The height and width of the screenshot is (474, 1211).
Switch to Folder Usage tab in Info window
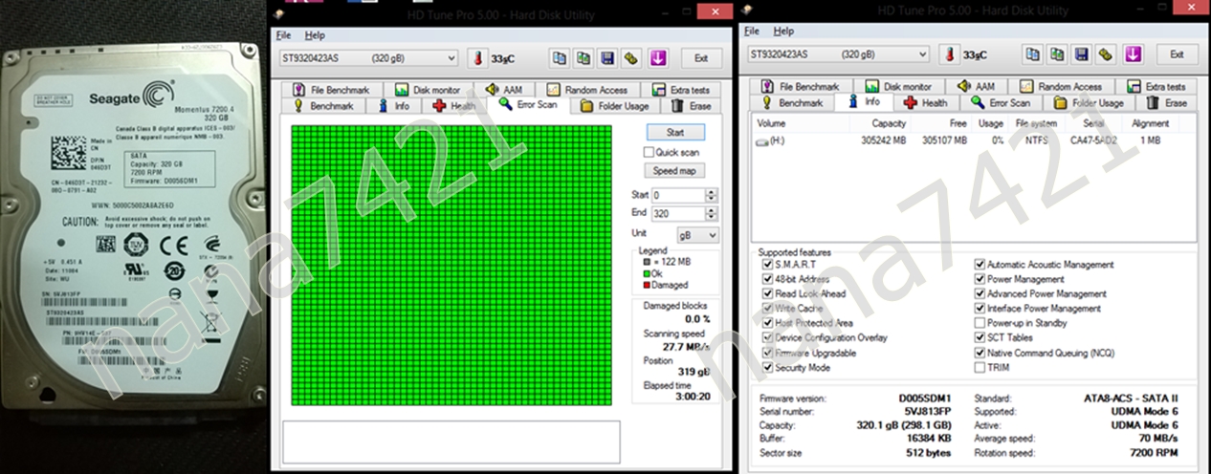point(1089,102)
